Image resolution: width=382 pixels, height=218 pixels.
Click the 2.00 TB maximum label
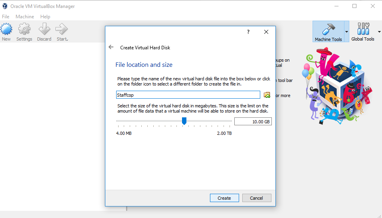pyautogui.click(x=224, y=133)
